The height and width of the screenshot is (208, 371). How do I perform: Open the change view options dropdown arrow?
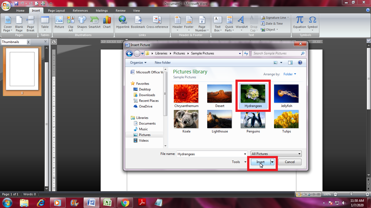click(x=281, y=63)
